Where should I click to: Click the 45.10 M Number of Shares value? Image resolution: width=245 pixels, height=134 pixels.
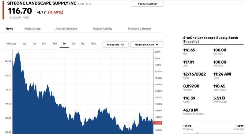(190, 110)
